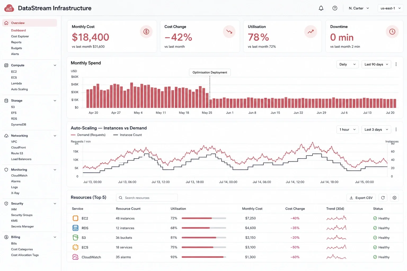Image resolution: width=407 pixels, height=271 pixels.
Task: Select Overview in the sidebar
Action: tap(30, 23)
